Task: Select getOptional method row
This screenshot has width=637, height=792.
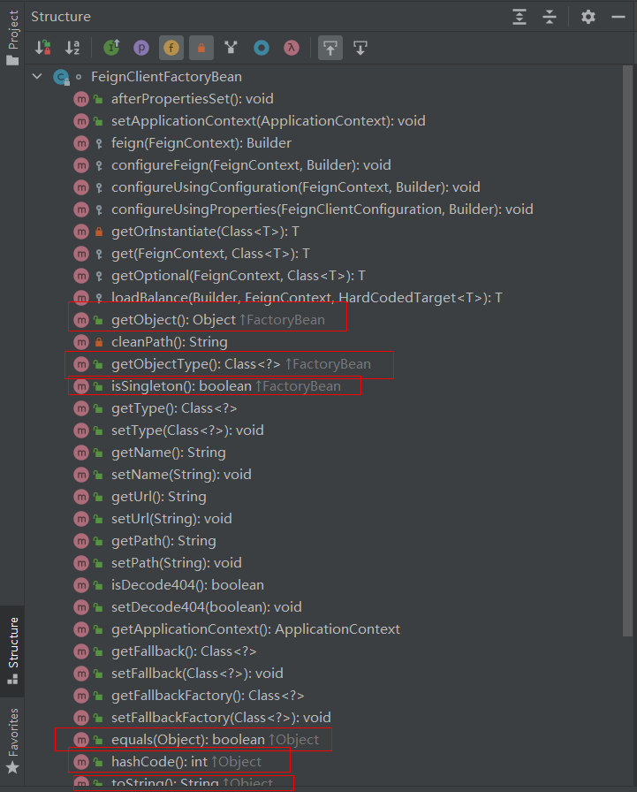Action: tap(239, 276)
